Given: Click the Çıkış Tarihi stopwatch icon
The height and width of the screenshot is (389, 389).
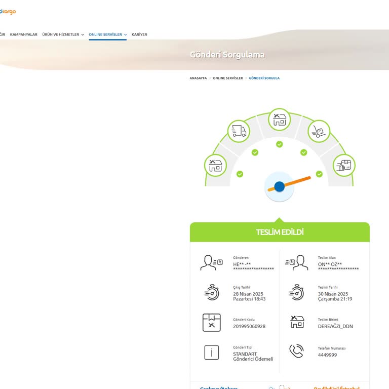Looking at the screenshot, I should 212,292.
